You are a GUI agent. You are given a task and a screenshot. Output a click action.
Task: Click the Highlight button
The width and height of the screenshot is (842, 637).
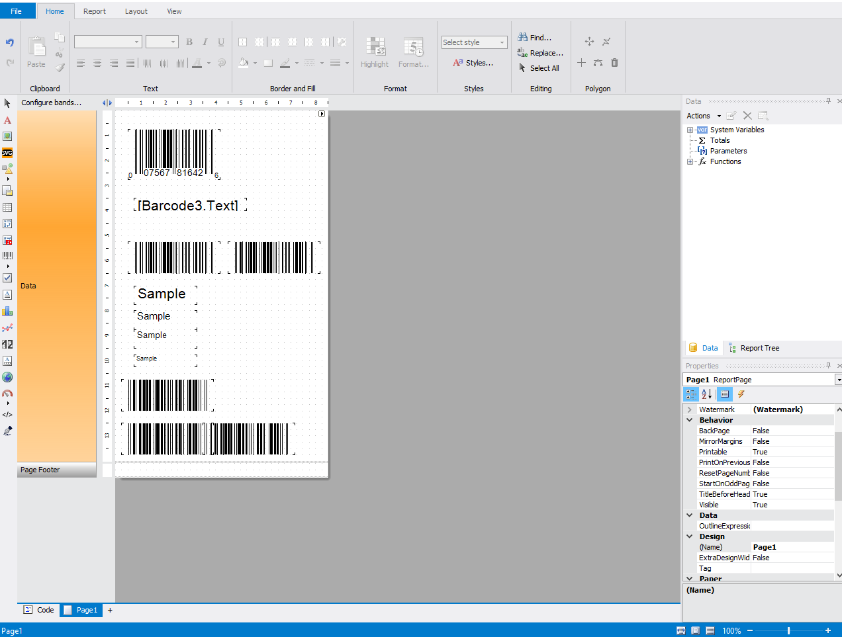point(375,52)
